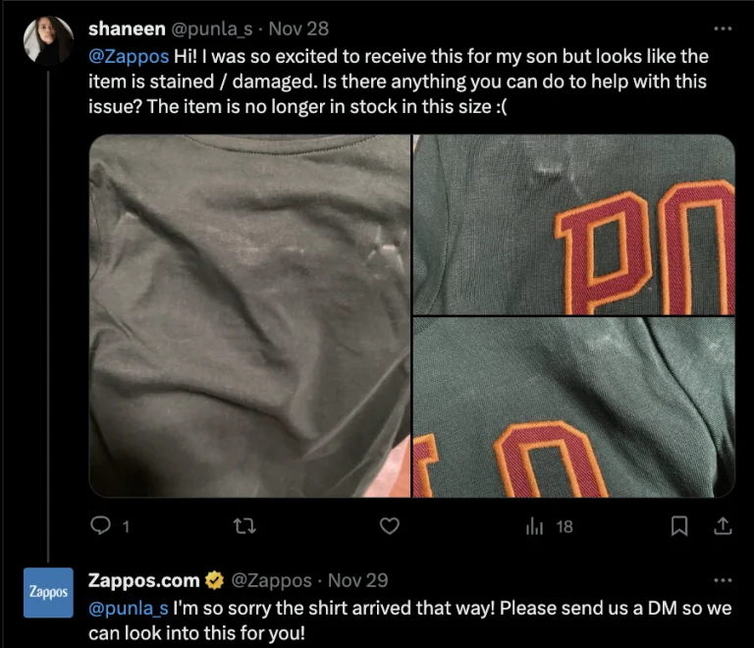Click the Zappos.com display name
The width and height of the screenshot is (754, 648).
[143, 580]
